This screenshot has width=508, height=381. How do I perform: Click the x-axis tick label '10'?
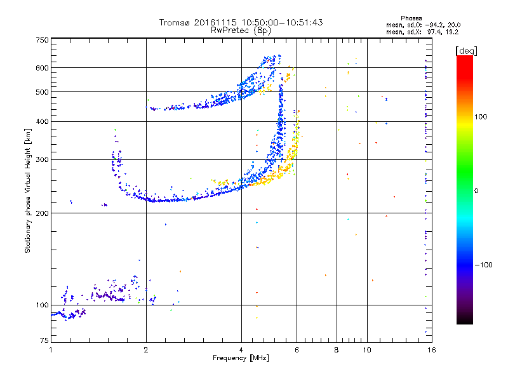[367, 350]
